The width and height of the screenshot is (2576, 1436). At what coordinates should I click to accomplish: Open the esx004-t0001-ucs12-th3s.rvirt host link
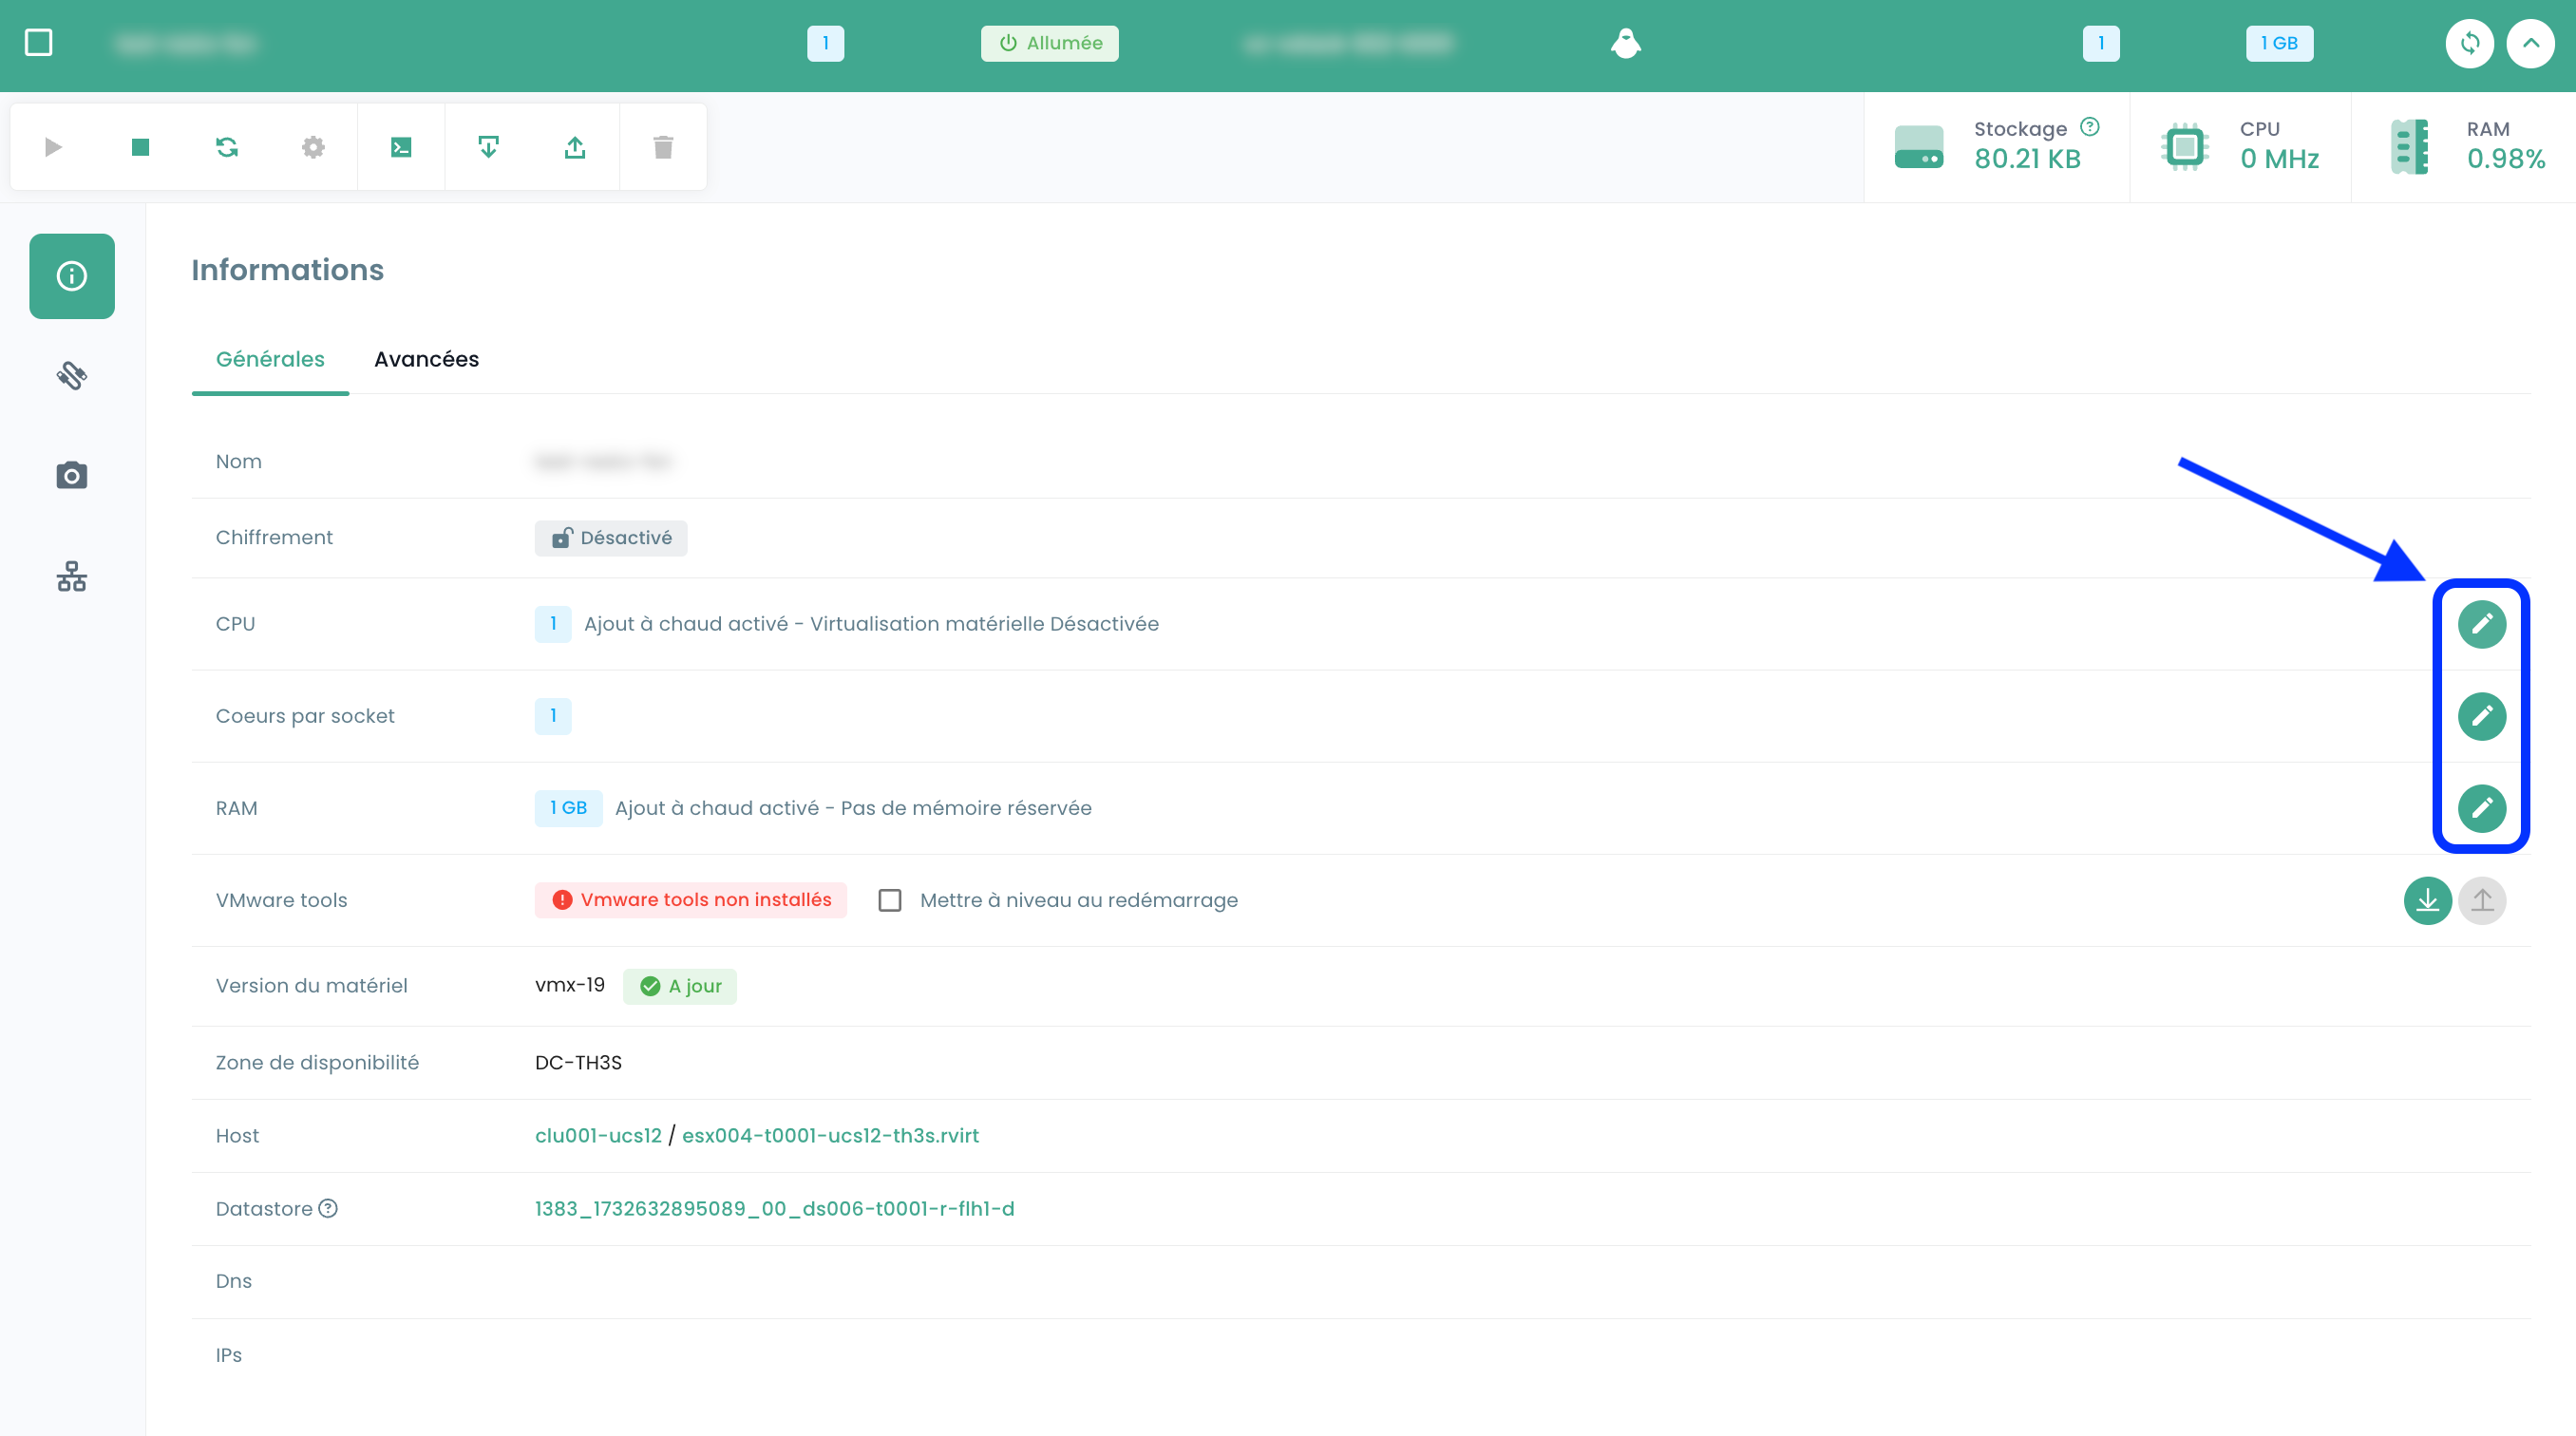pos(830,1135)
